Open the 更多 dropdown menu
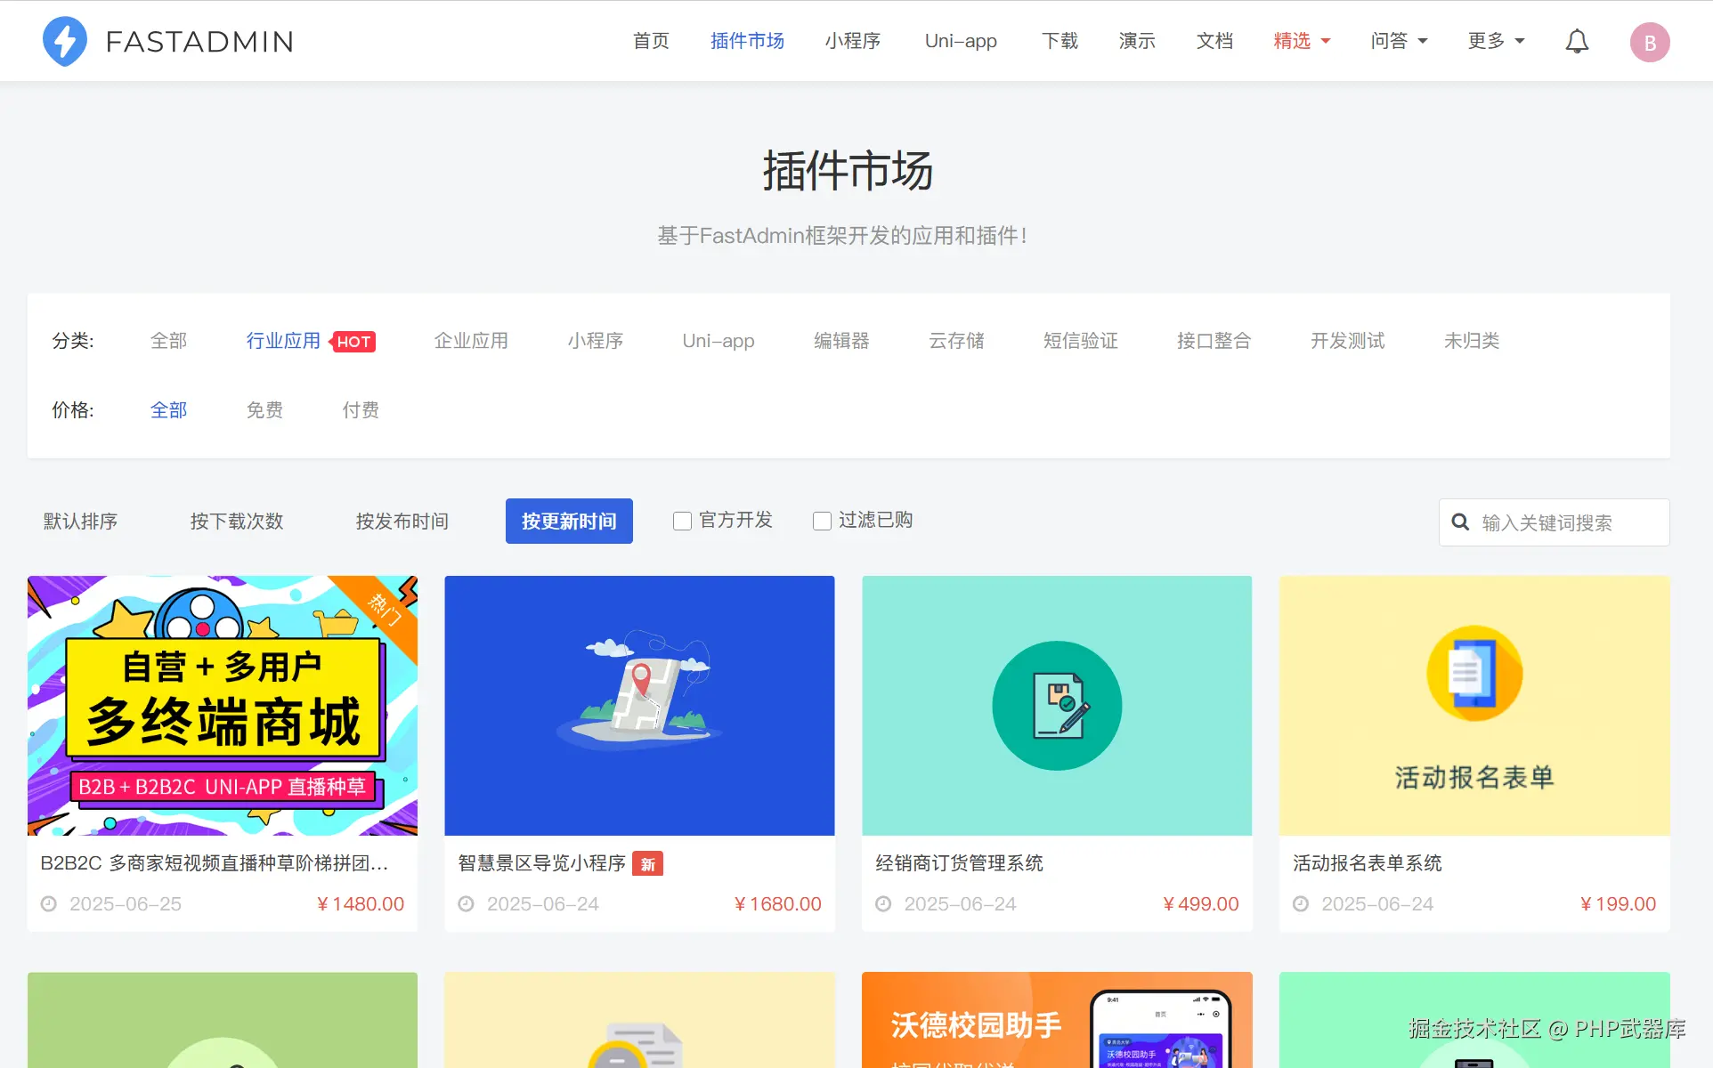This screenshot has width=1713, height=1068. click(1496, 41)
